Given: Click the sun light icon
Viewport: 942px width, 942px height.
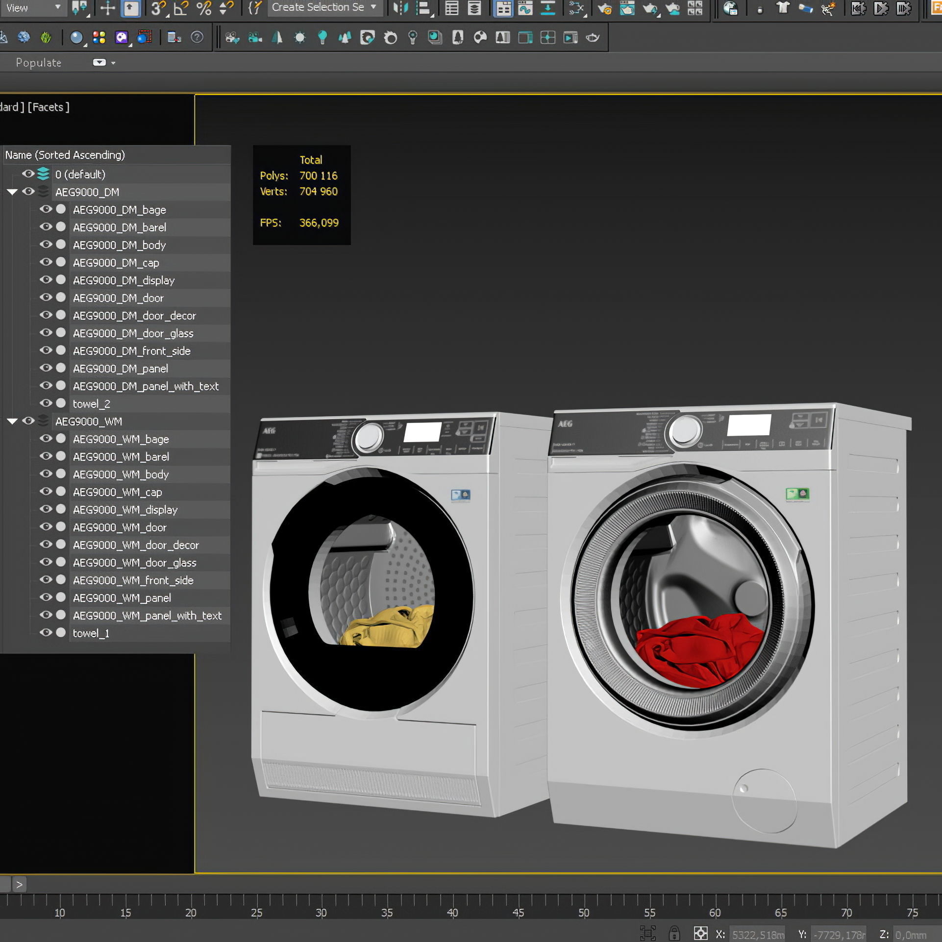Looking at the screenshot, I should click(x=300, y=37).
